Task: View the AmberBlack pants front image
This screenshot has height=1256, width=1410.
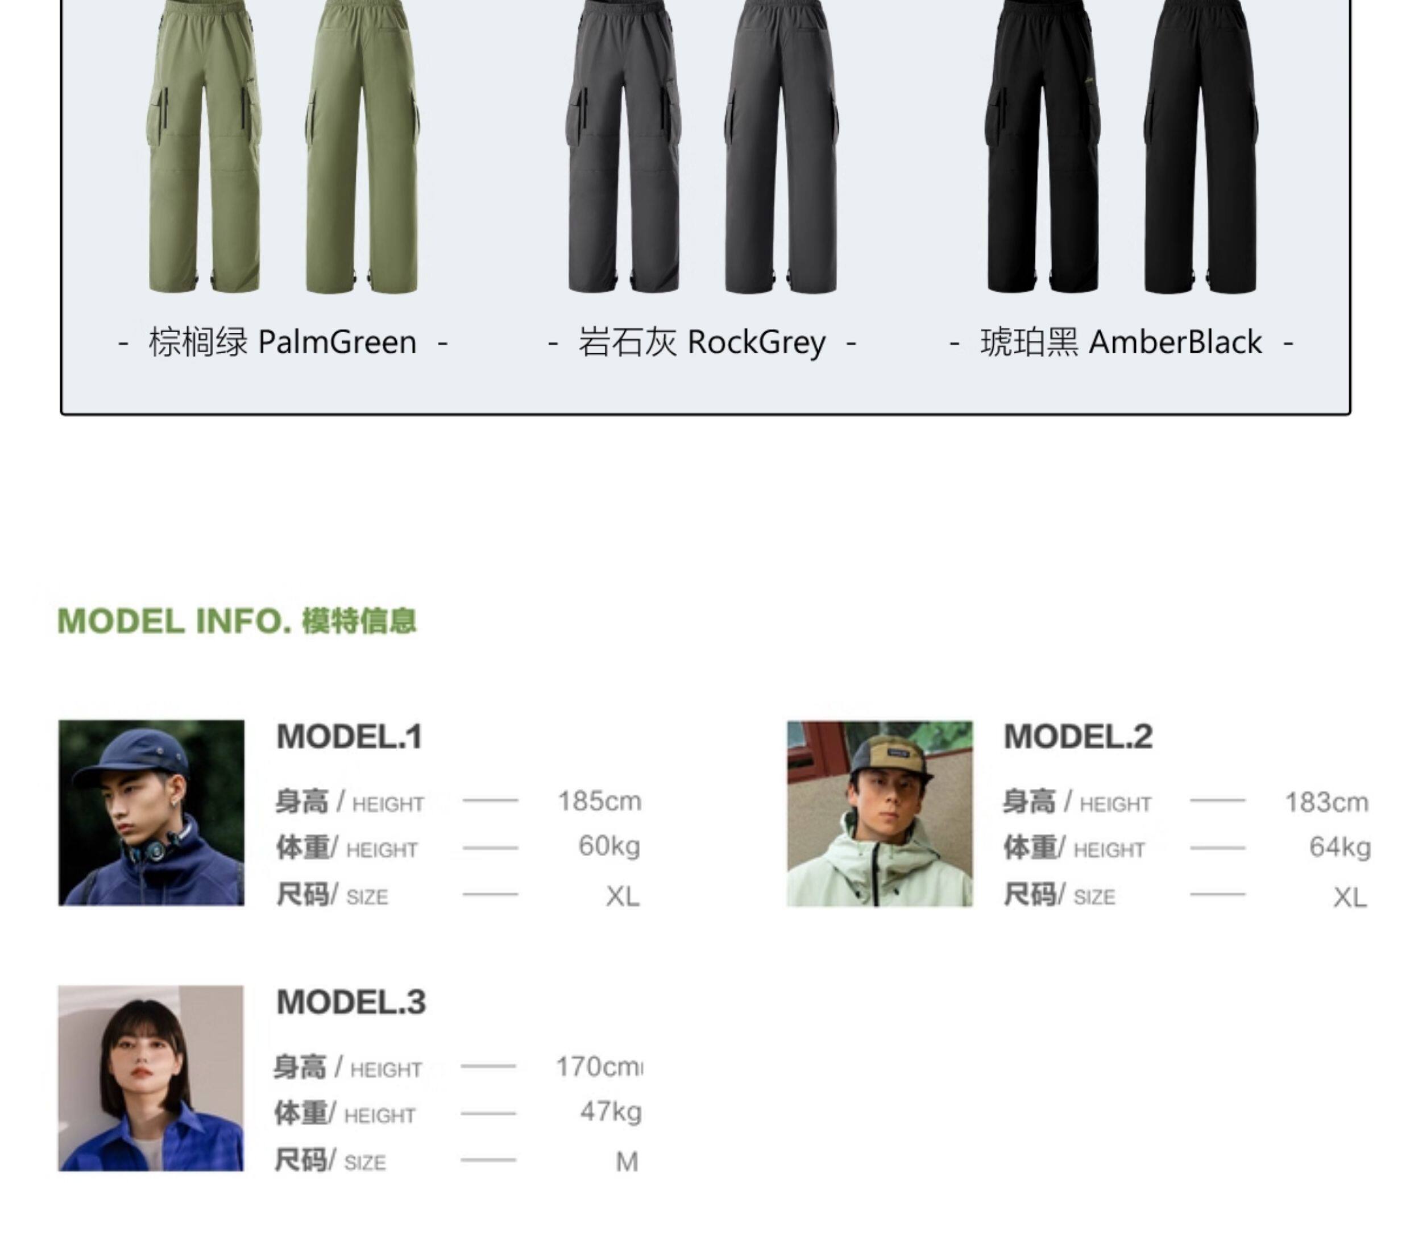Action: click(1042, 146)
